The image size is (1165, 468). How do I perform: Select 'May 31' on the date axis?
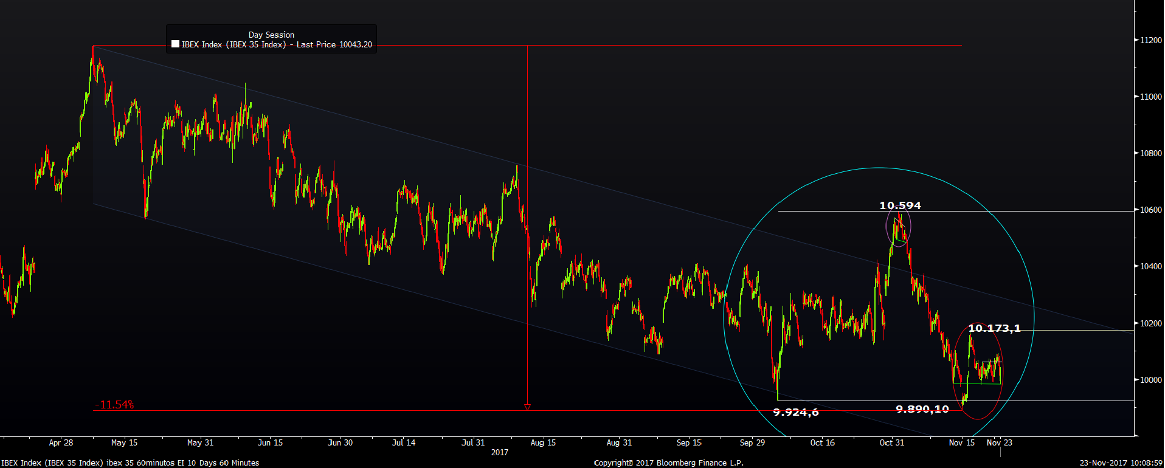coord(200,442)
